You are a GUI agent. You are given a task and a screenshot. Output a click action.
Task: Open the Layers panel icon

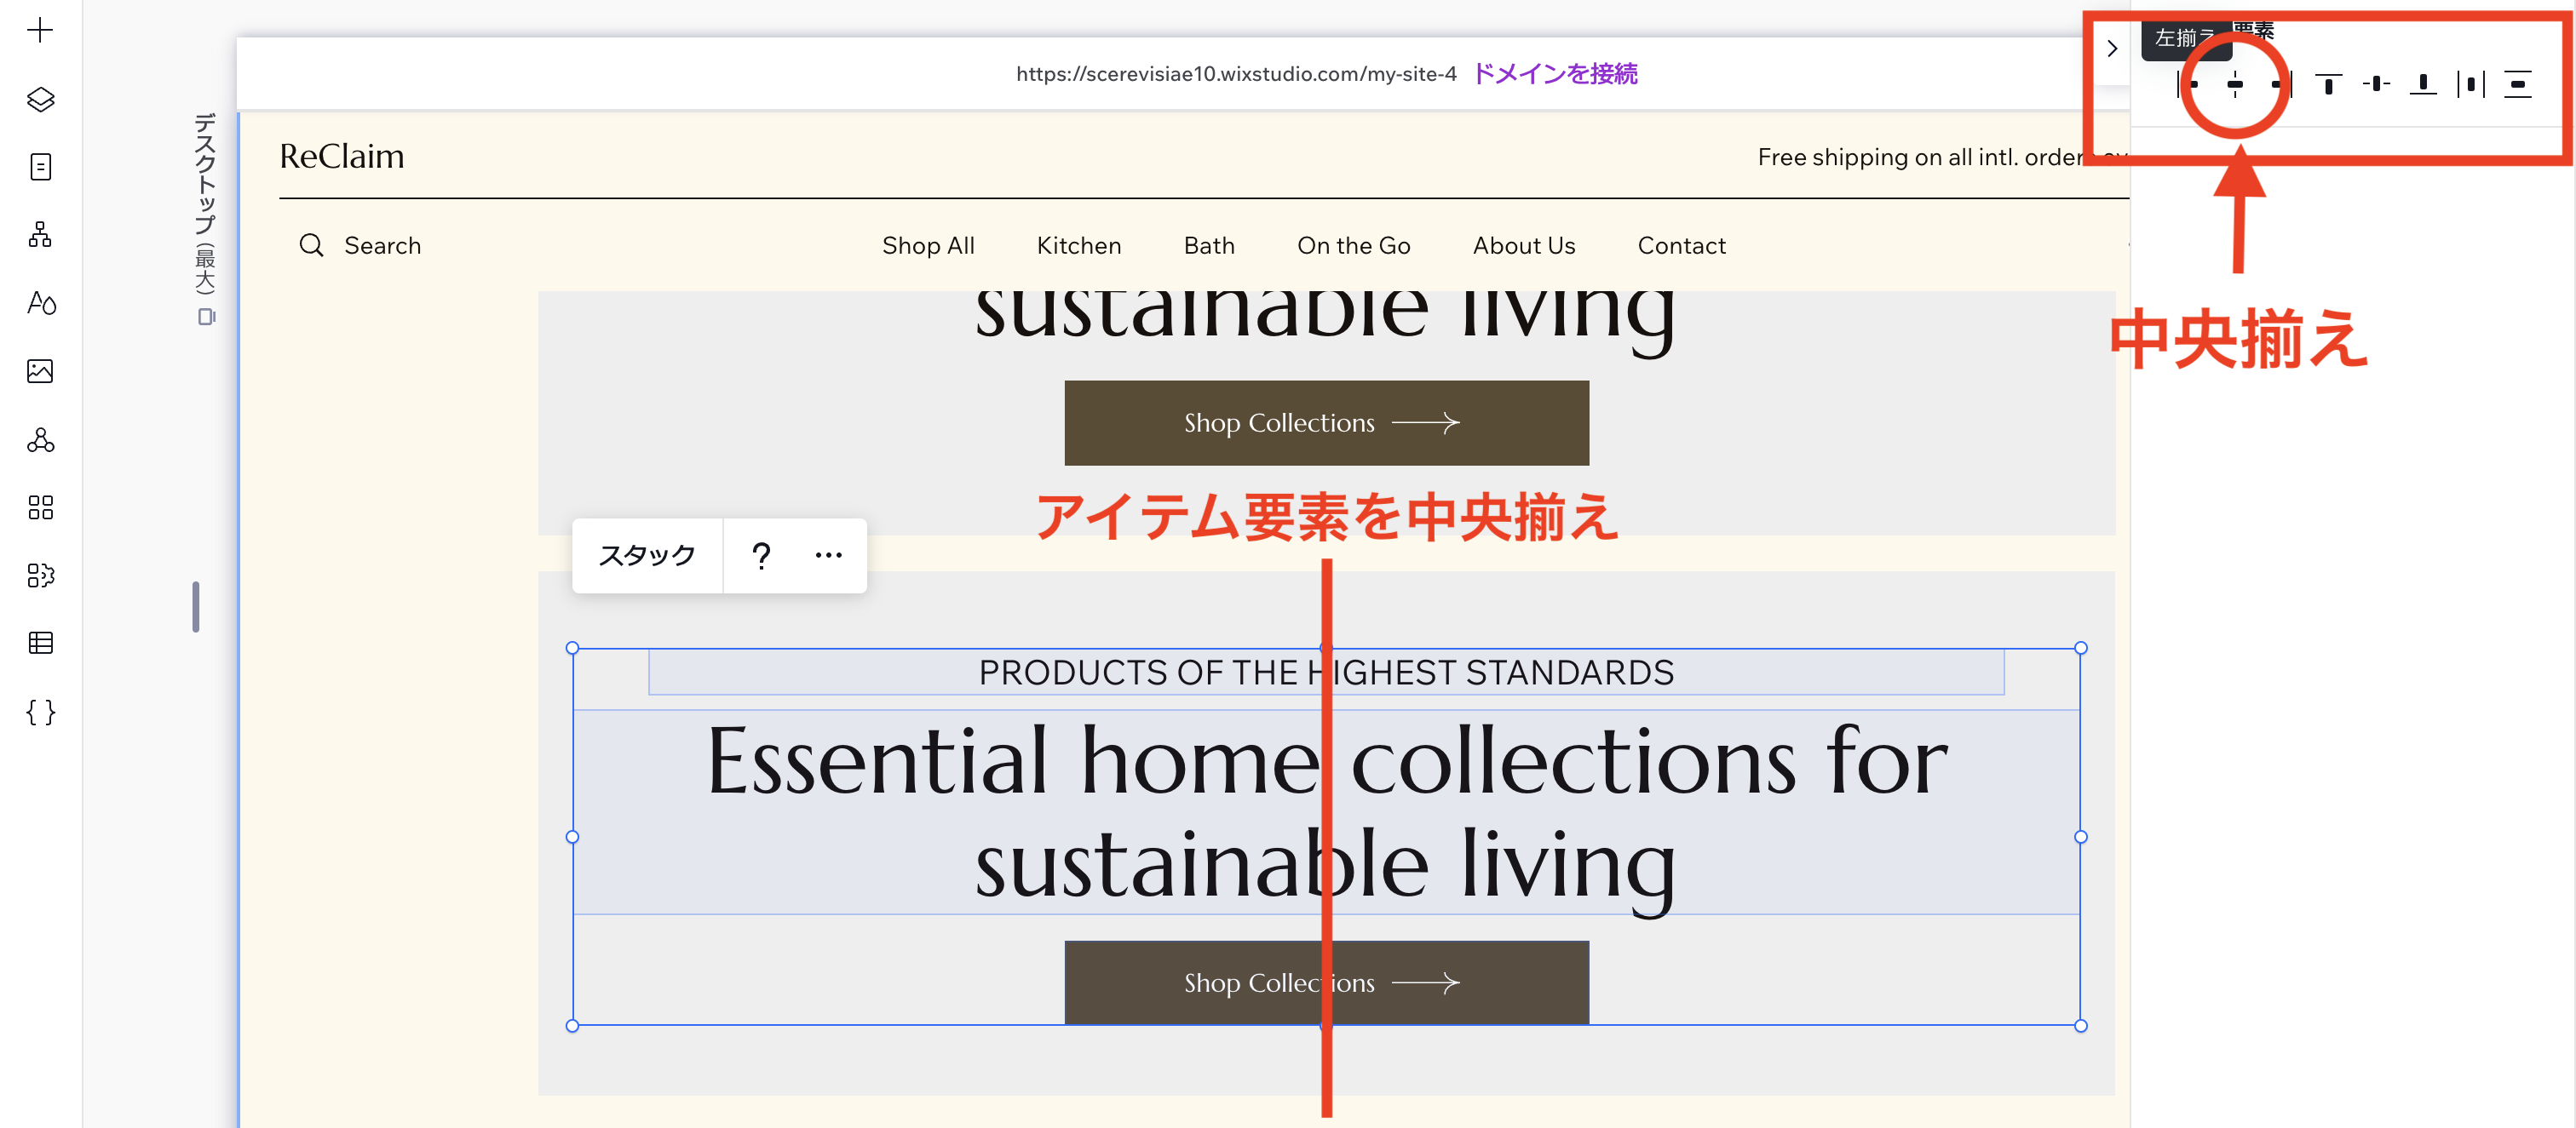40,99
